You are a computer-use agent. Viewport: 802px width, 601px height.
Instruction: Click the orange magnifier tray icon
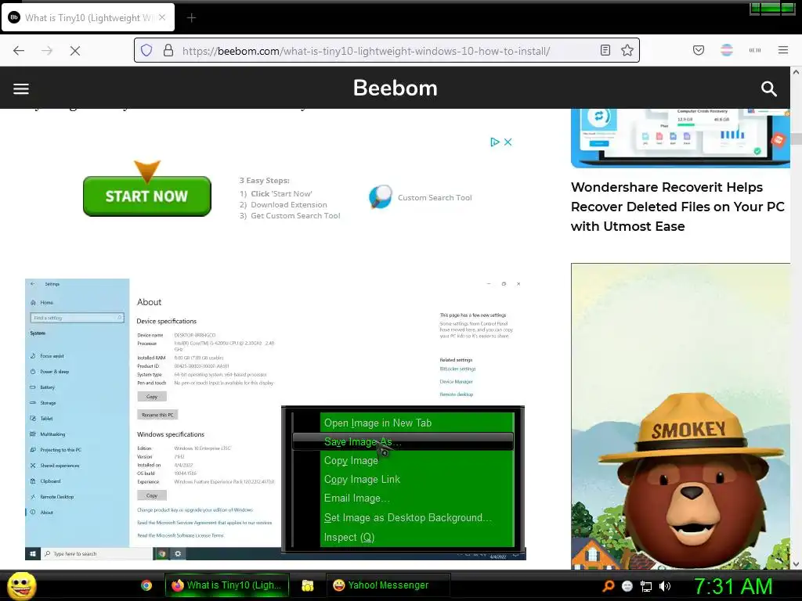[x=608, y=586]
